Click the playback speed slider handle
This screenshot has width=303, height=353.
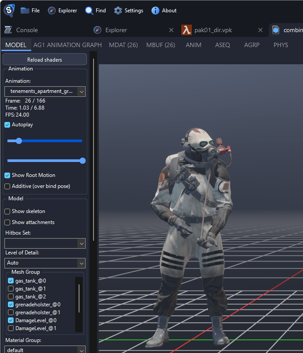tap(83, 161)
